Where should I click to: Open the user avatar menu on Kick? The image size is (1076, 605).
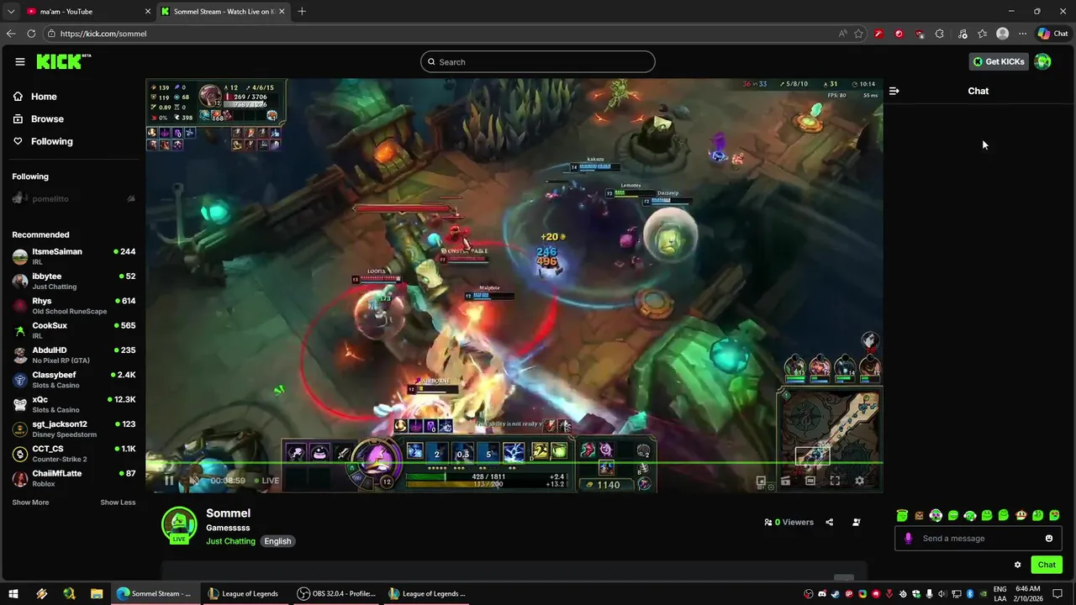[x=1042, y=61]
